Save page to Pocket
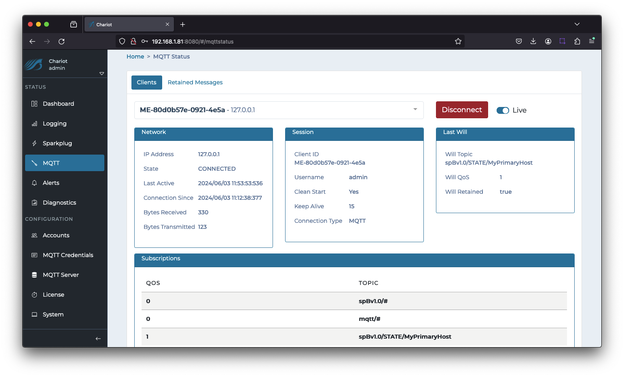 click(519, 41)
